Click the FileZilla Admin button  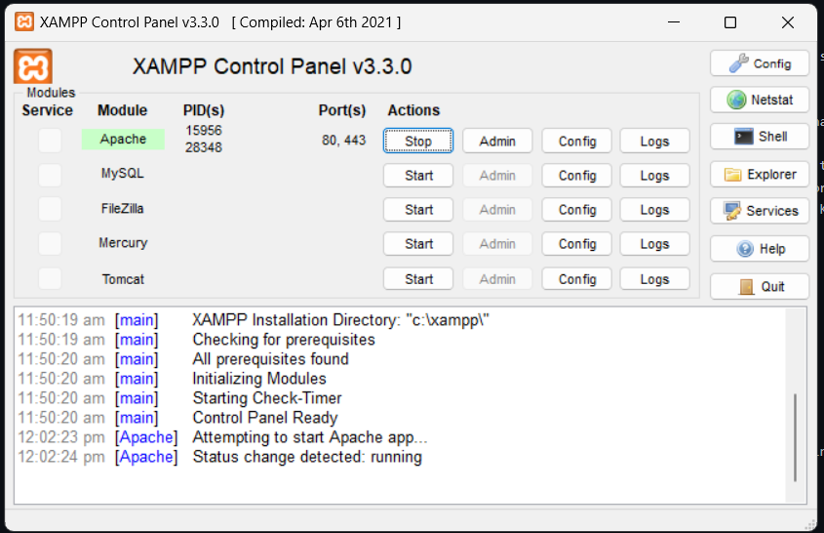click(497, 210)
